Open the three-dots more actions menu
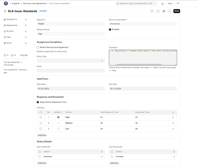Viewport: 198px width, 168px height. (x=170, y=11)
